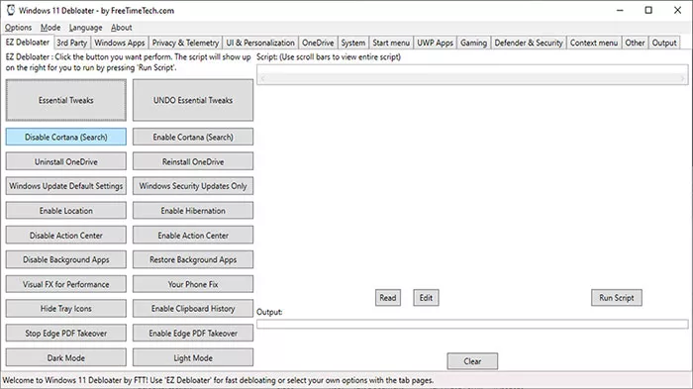Open the Options menu

18,28
